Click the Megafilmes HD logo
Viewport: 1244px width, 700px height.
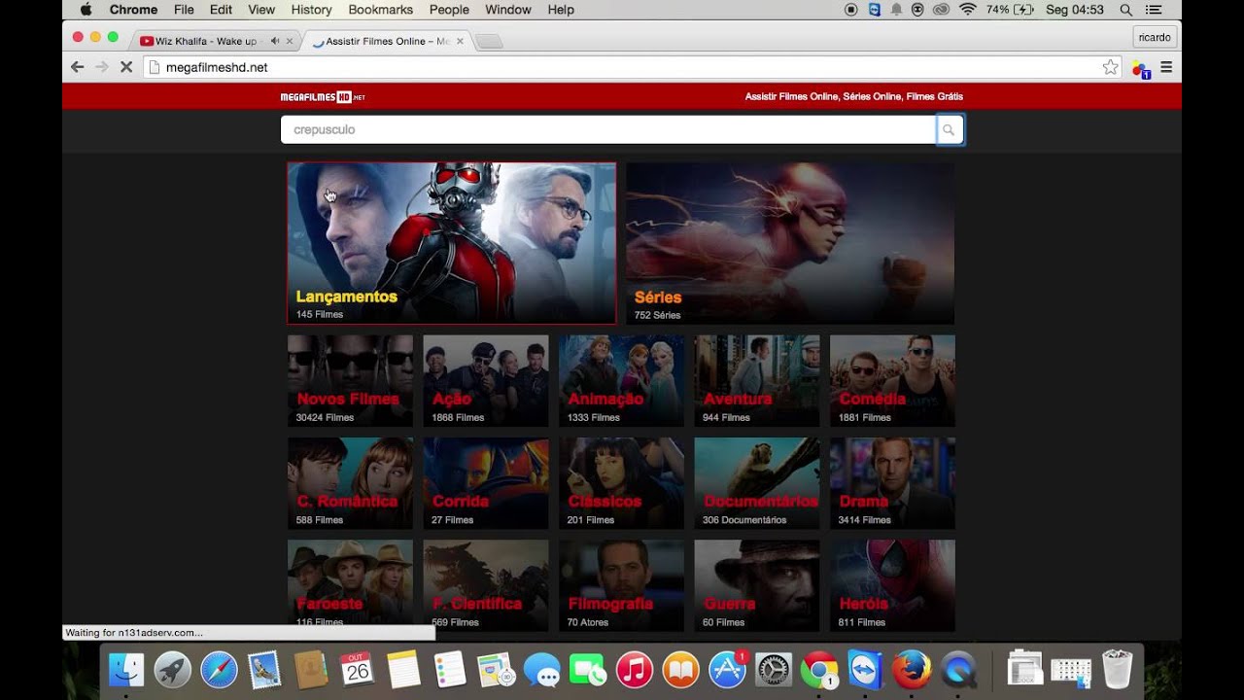[323, 97]
